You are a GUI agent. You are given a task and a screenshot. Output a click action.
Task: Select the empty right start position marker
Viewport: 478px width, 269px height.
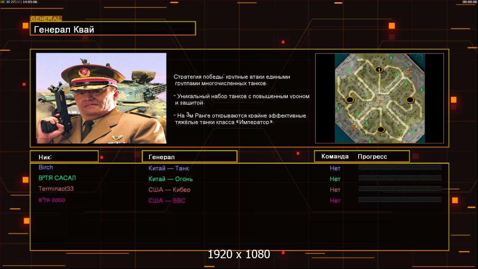410,100
